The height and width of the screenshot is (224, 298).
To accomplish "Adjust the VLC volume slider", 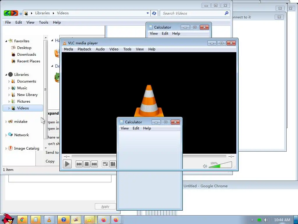I will pyautogui.click(x=220, y=165).
